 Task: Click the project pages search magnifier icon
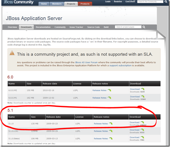click(144, 27)
